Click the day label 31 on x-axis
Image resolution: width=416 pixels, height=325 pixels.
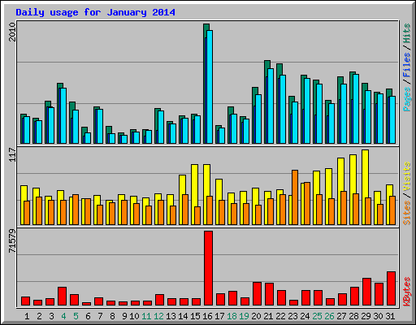coord(390,316)
